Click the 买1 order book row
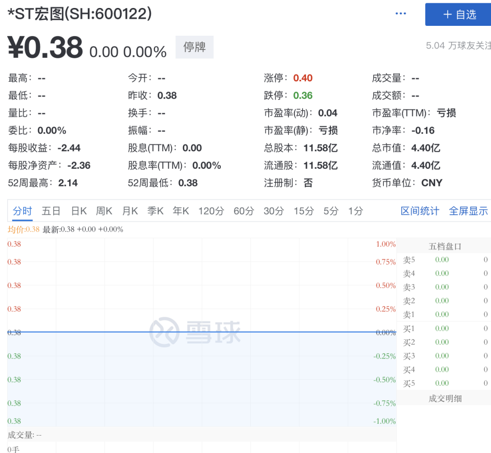Image resolution: width=491 pixels, height=453 pixels. point(444,328)
